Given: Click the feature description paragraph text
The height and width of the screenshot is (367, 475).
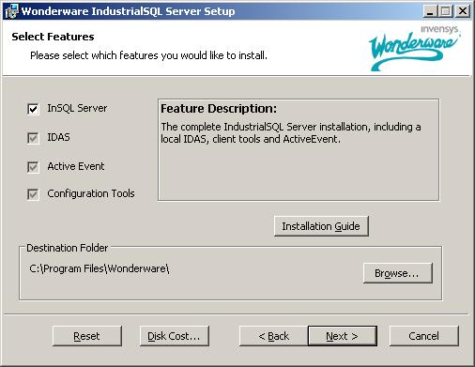Looking at the screenshot, I should [291, 132].
